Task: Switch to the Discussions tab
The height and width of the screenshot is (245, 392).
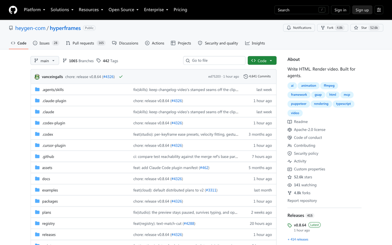Action: [125, 43]
